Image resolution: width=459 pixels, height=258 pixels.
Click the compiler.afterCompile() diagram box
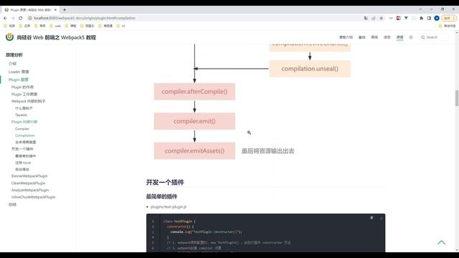[x=194, y=92]
